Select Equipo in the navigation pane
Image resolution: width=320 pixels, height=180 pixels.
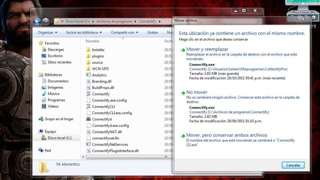click(x=50, y=132)
